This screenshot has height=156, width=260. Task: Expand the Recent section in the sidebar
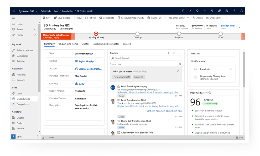[35, 29]
